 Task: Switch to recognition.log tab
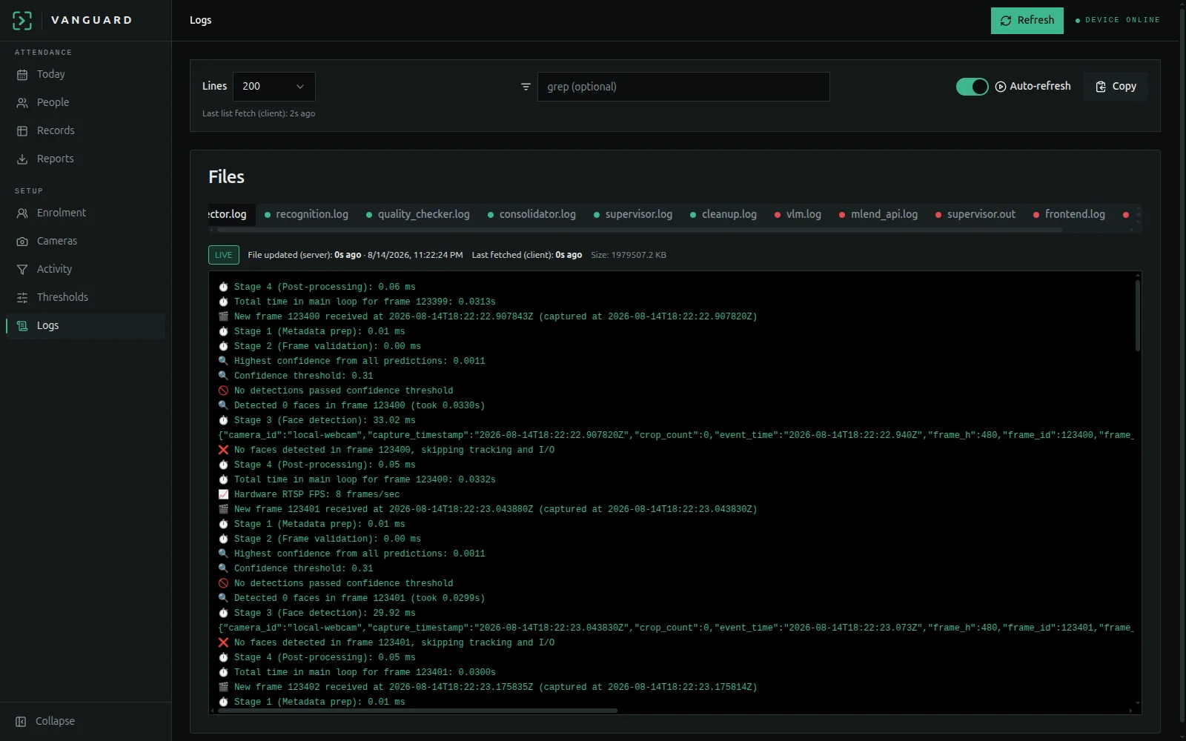(x=306, y=214)
